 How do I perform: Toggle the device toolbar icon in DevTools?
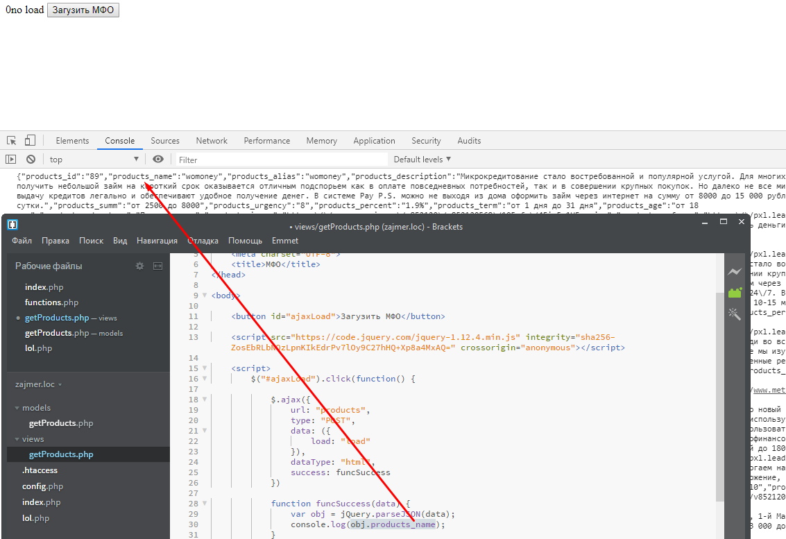(x=30, y=140)
